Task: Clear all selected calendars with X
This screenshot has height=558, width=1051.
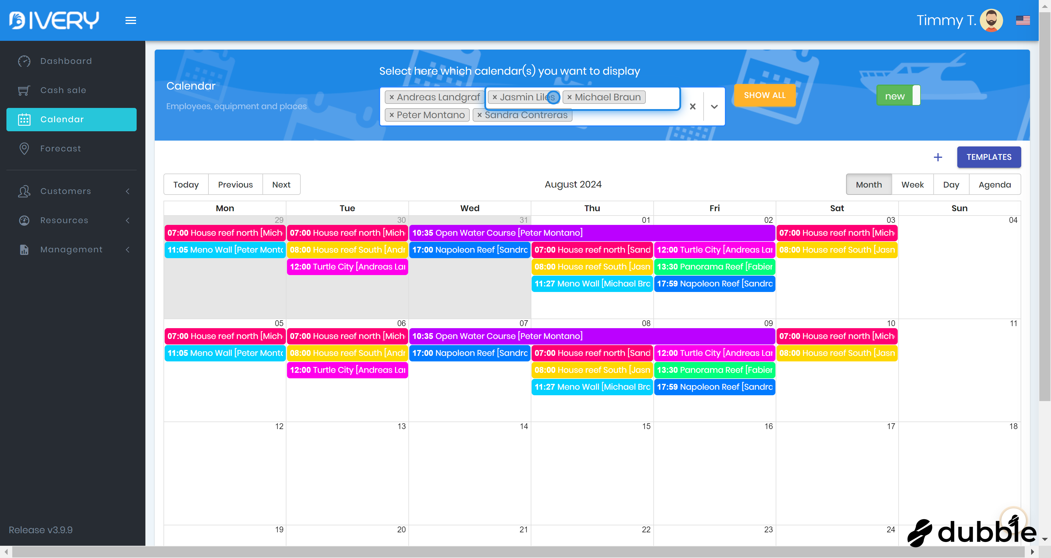Action: coord(692,106)
